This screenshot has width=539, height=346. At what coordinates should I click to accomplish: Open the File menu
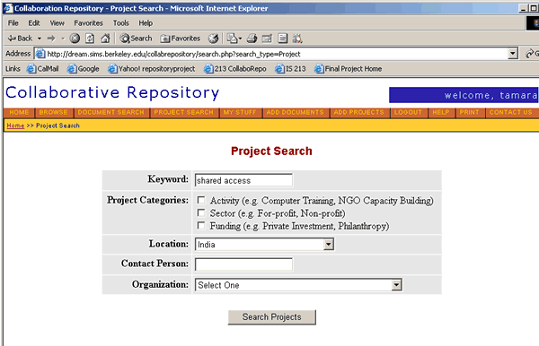13,23
